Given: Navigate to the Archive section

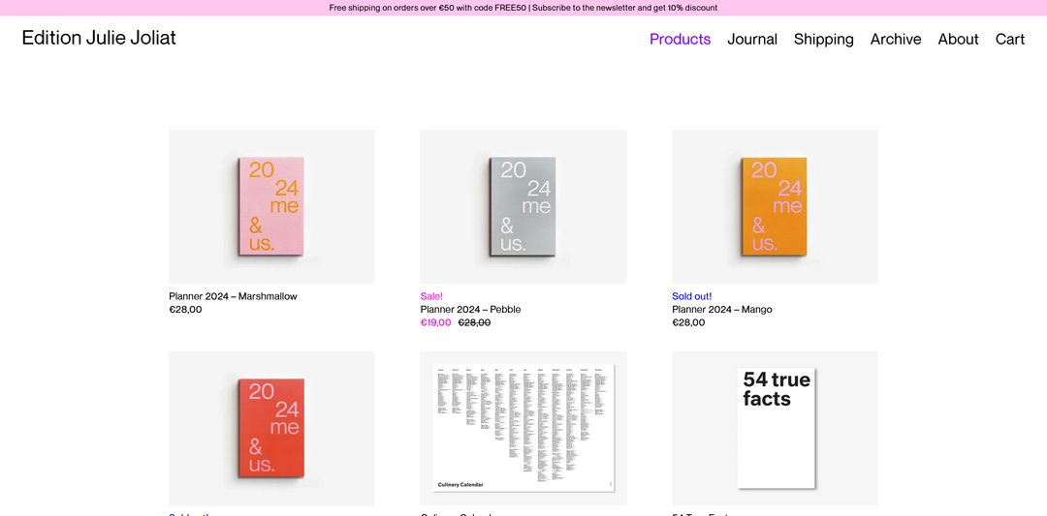Looking at the screenshot, I should [895, 39].
